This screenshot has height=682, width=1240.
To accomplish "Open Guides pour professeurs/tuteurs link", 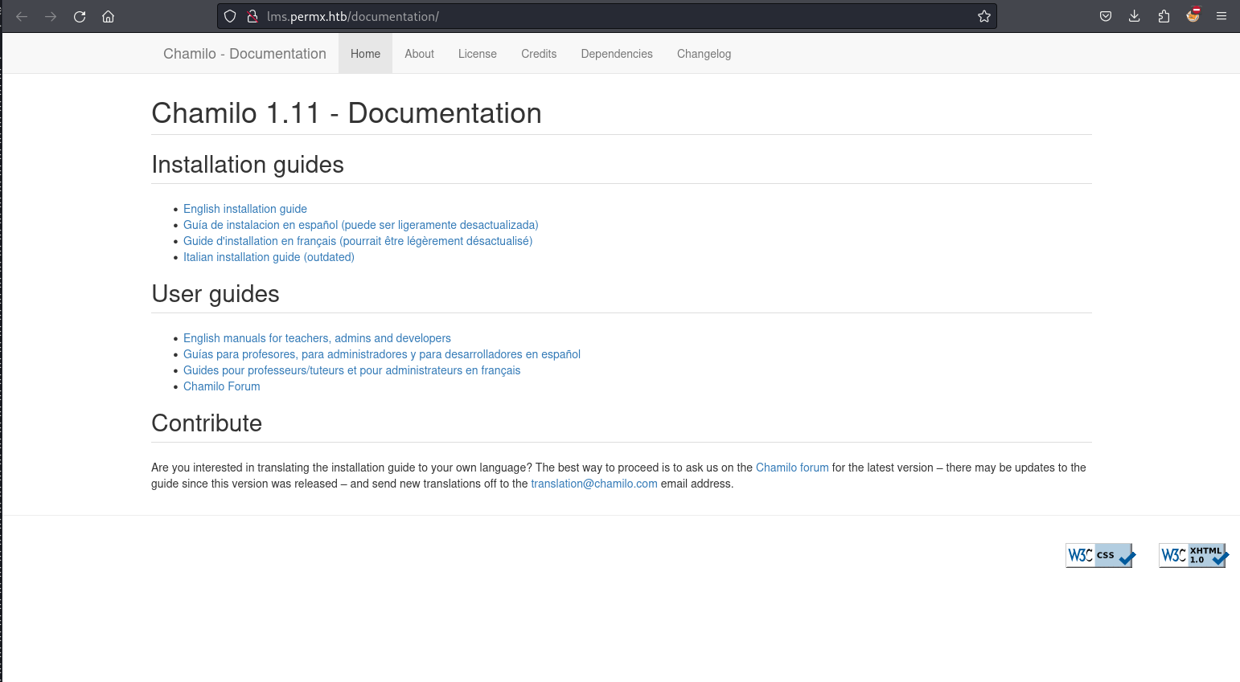I will coord(351,370).
